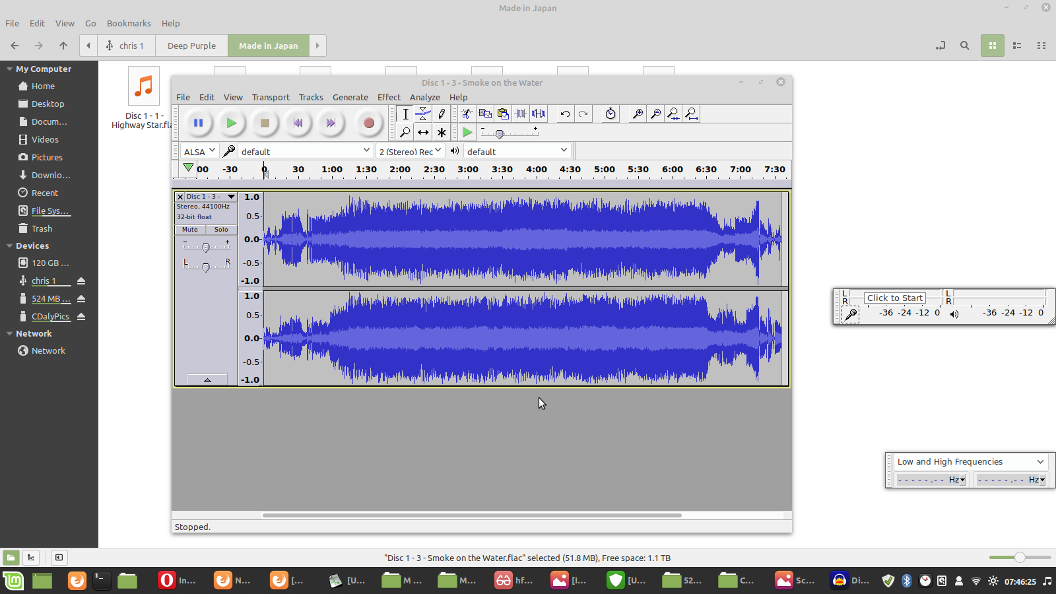
Task: Silence the selected audio
Action: click(x=539, y=114)
